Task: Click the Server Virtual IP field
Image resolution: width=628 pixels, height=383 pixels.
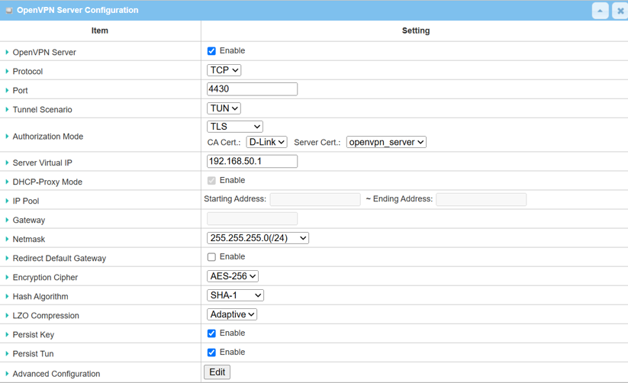Action: tap(252, 162)
